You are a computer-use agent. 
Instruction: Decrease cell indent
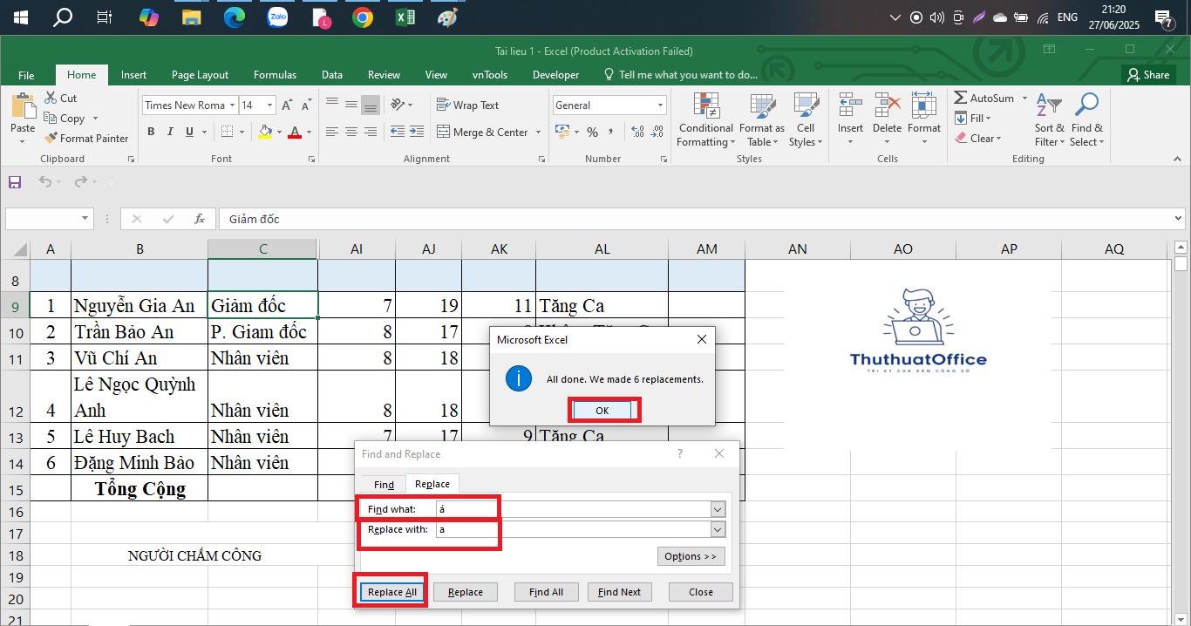pos(397,132)
